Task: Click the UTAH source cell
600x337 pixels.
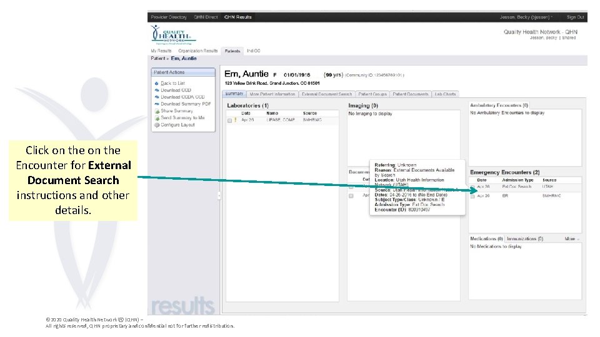Action: click(547, 187)
